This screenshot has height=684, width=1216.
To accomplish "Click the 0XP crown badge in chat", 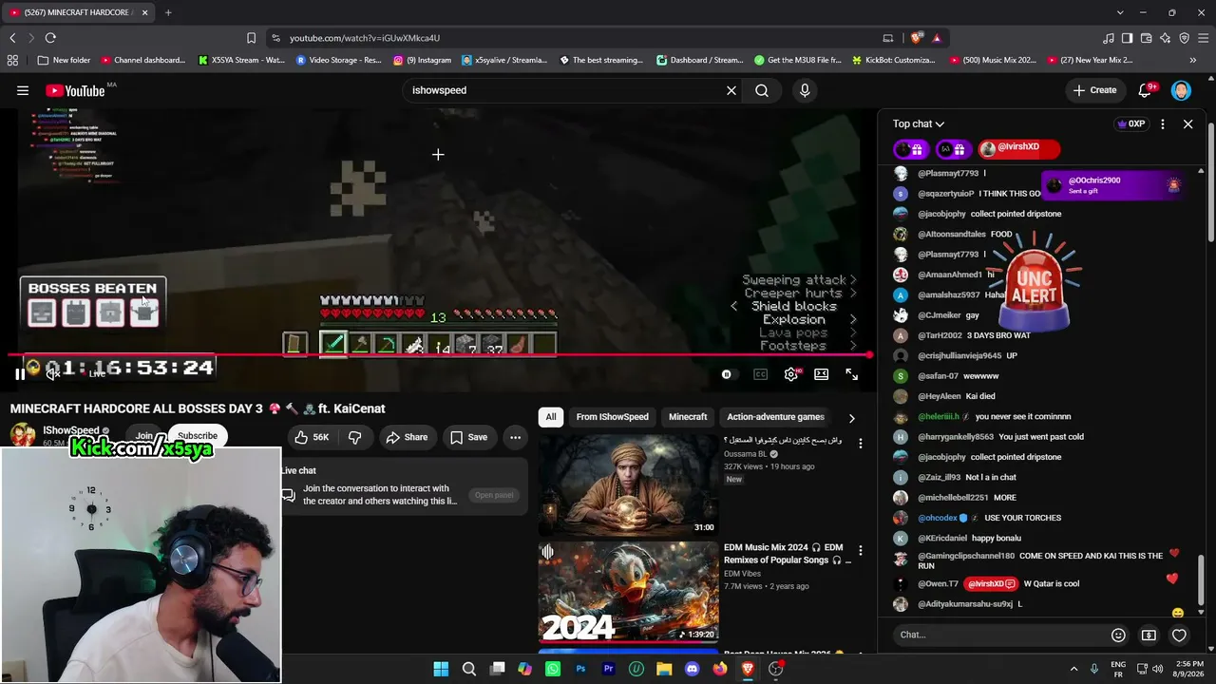I will click(1130, 124).
